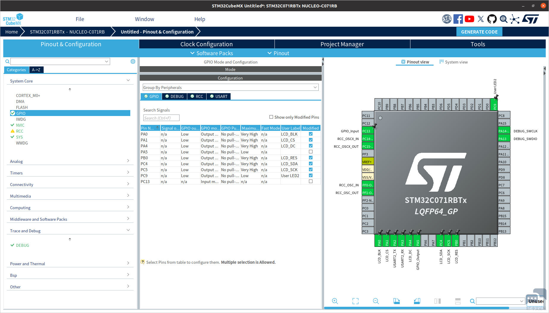The height and width of the screenshot is (313, 549).
Task: Click pin PC9 on the chip
Action: click(495, 105)
